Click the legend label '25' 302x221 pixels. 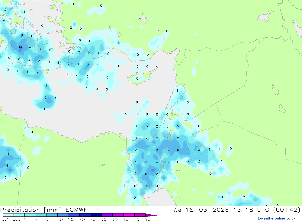pyautogui.click(x=92, y=219)
